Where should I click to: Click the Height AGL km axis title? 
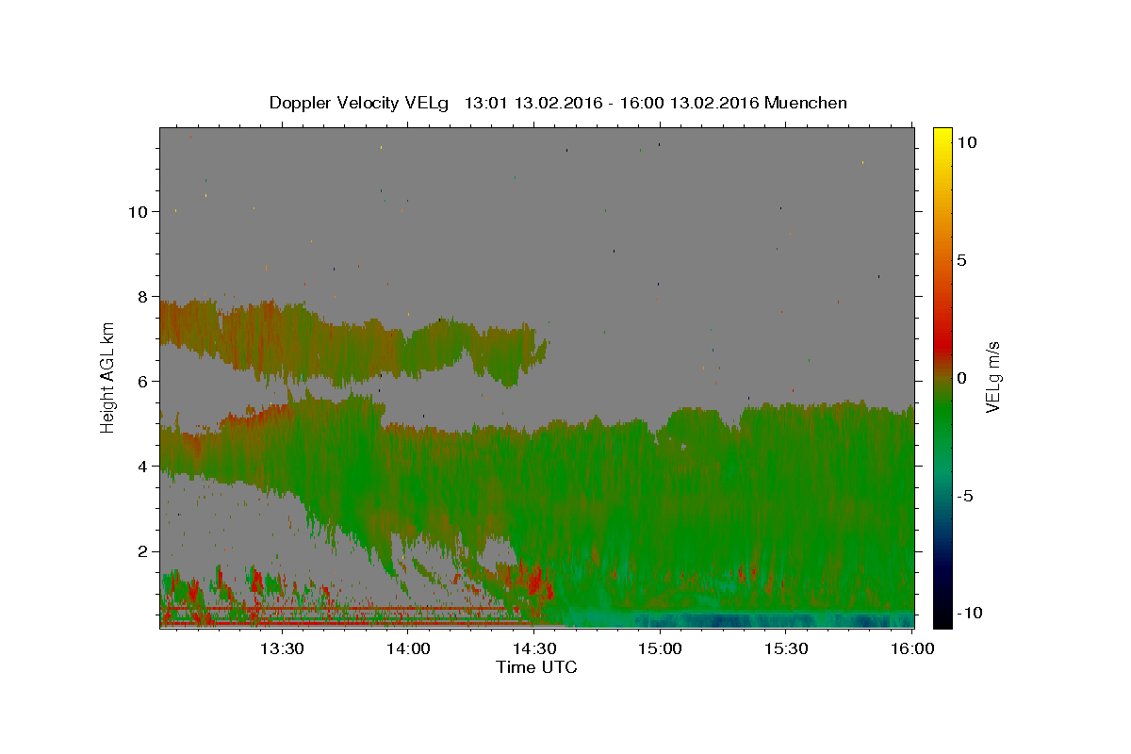pyautogui.click(x=108, y=377)
